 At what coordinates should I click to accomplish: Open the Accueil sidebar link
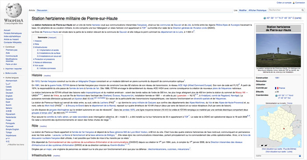[7, 30]
